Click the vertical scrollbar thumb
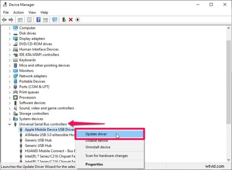Image resolution: width=232 pixels, height=170 pixels. point(229,82)
